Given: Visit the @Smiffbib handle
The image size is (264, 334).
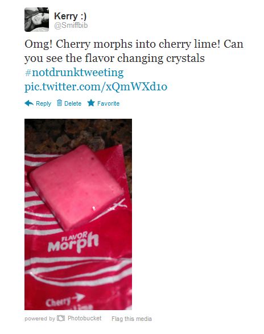Looking at the screenshot, I should pyautogui.click(x=71, y=26).
